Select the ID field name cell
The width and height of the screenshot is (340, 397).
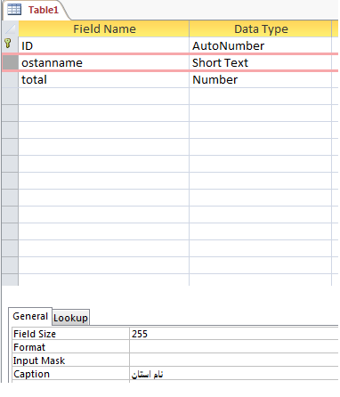104,45
